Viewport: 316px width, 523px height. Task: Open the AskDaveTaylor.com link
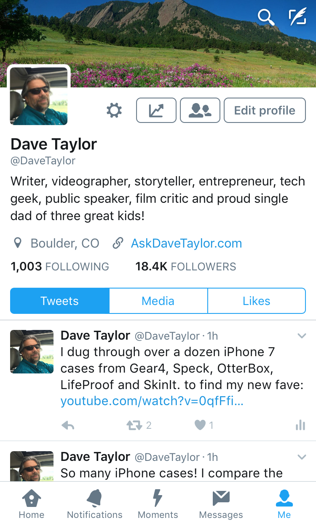(187, 243)
